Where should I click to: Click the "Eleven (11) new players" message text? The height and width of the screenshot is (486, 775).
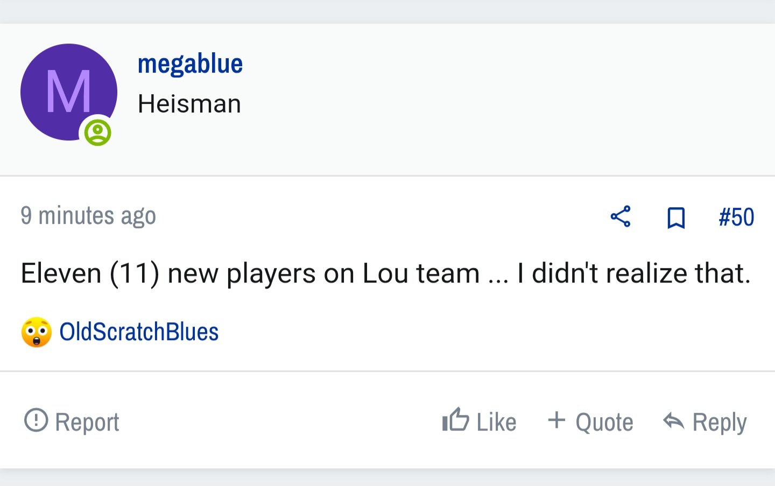385,273
